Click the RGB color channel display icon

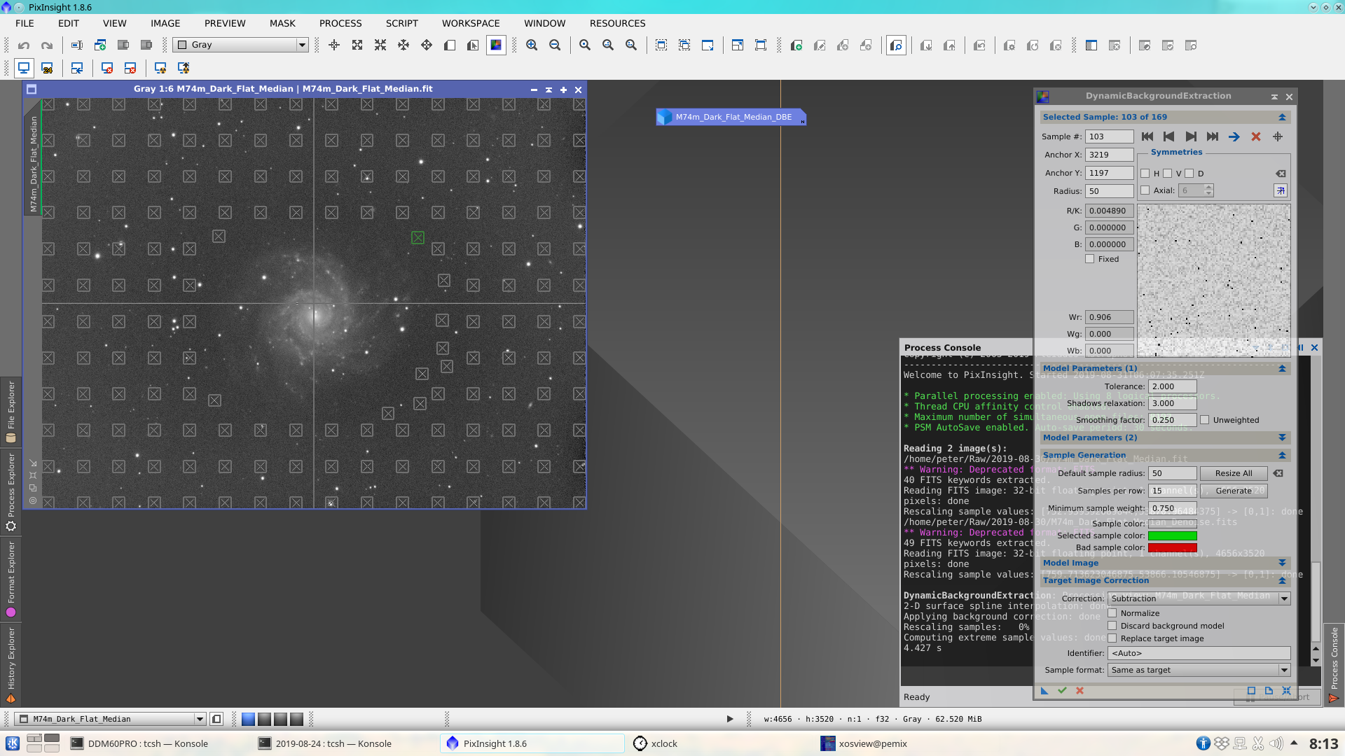click(496, 45)
